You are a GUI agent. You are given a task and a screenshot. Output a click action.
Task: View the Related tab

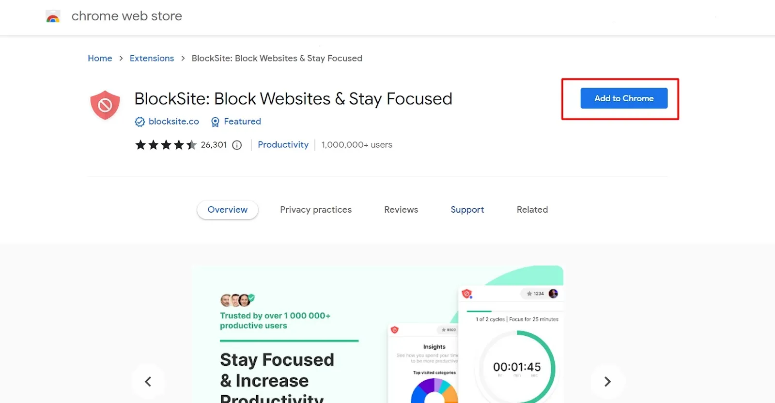click(532, 210)
